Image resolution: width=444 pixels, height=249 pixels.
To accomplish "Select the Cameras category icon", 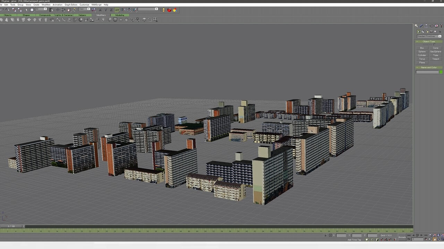I will point(431,31).
